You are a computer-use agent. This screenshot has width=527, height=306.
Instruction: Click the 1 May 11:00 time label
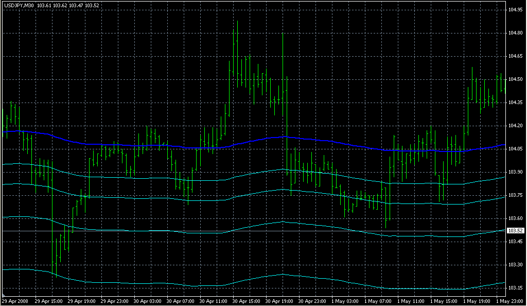pos(412,300)
